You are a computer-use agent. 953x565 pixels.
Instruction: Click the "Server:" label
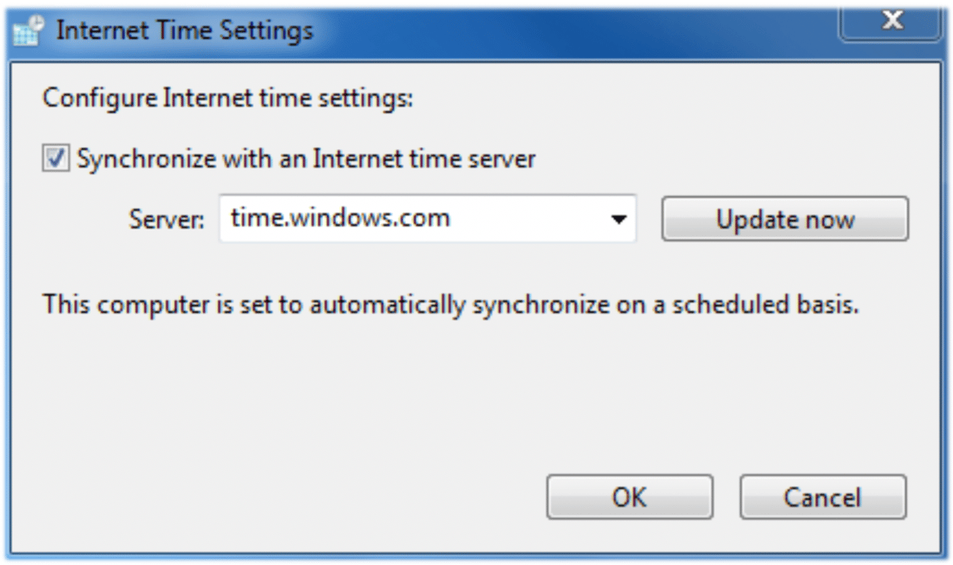pyautogui.click(x=165, y=220)
